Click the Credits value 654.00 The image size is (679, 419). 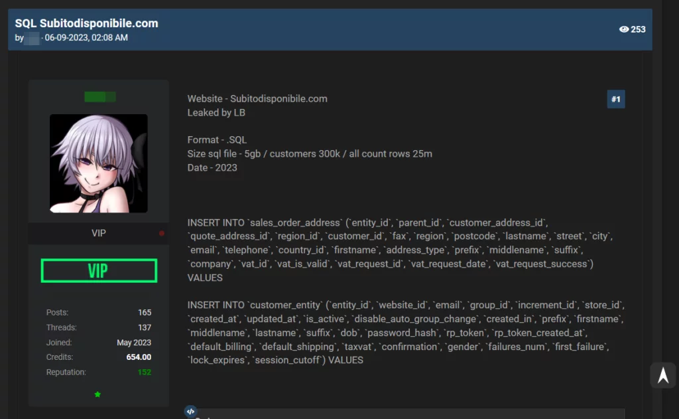click(139, 357)
